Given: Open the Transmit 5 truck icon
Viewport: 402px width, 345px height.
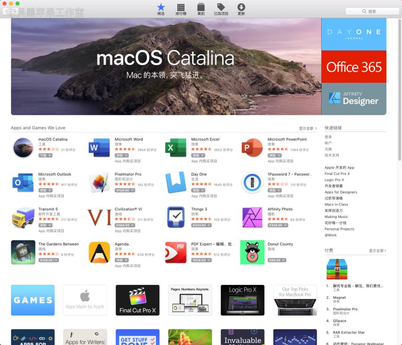Looking at the screenshot, I should 23,218.
